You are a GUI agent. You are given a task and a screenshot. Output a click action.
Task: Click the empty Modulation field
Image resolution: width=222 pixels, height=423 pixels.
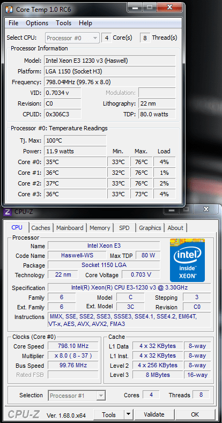tap(157, 93)
